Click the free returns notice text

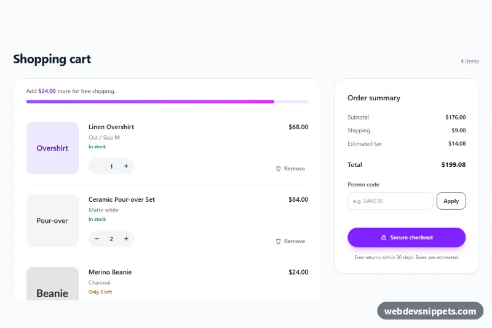(407, 257)
